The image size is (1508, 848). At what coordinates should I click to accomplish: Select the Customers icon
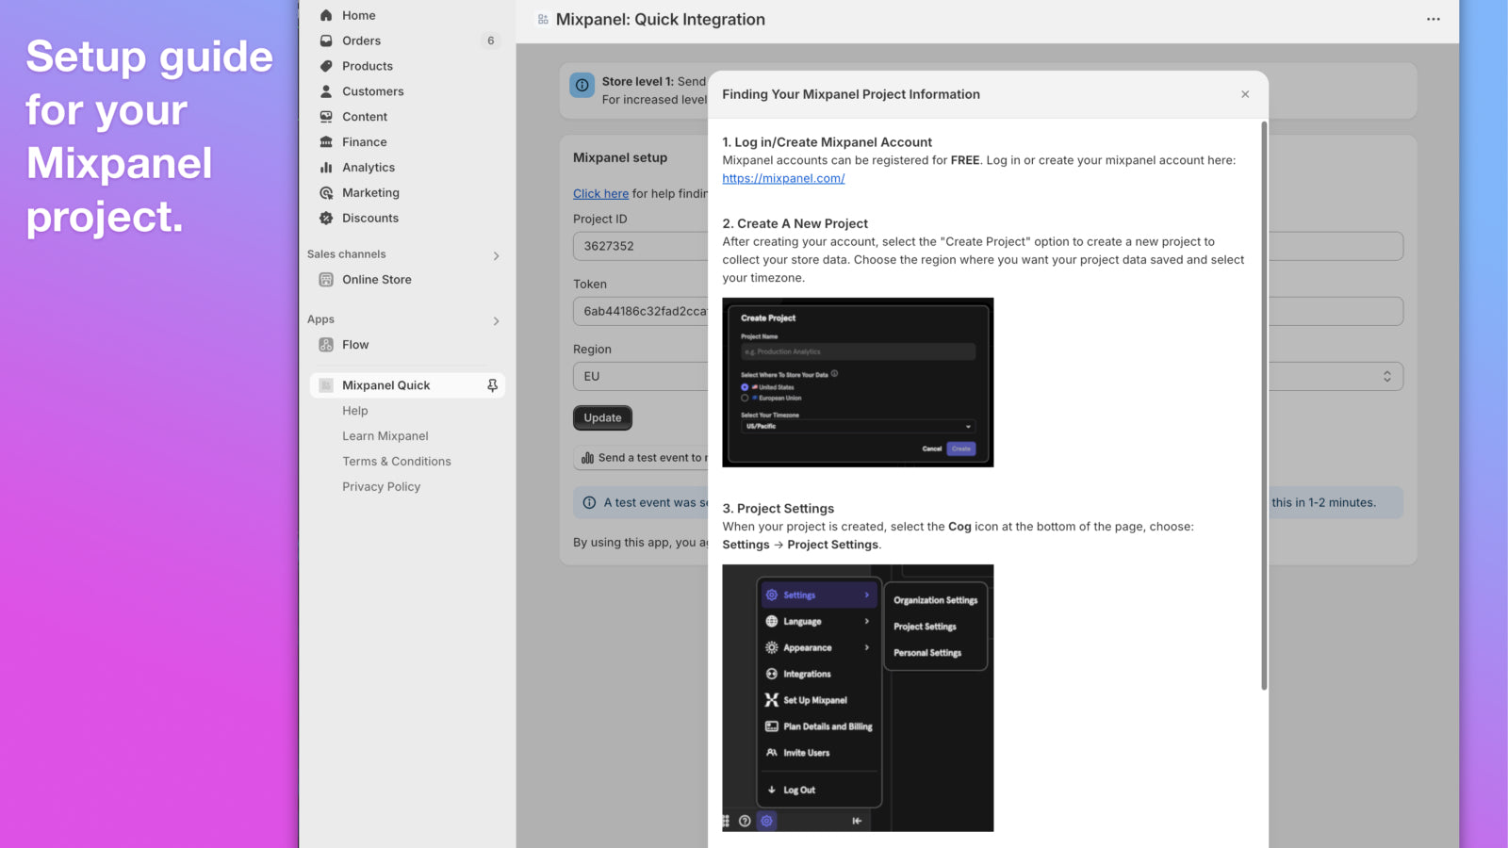pyautogui.click(x=325, y=90)
